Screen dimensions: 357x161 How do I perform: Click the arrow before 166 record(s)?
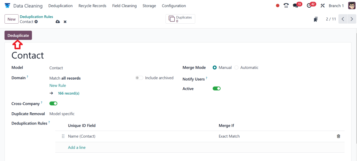52,93
